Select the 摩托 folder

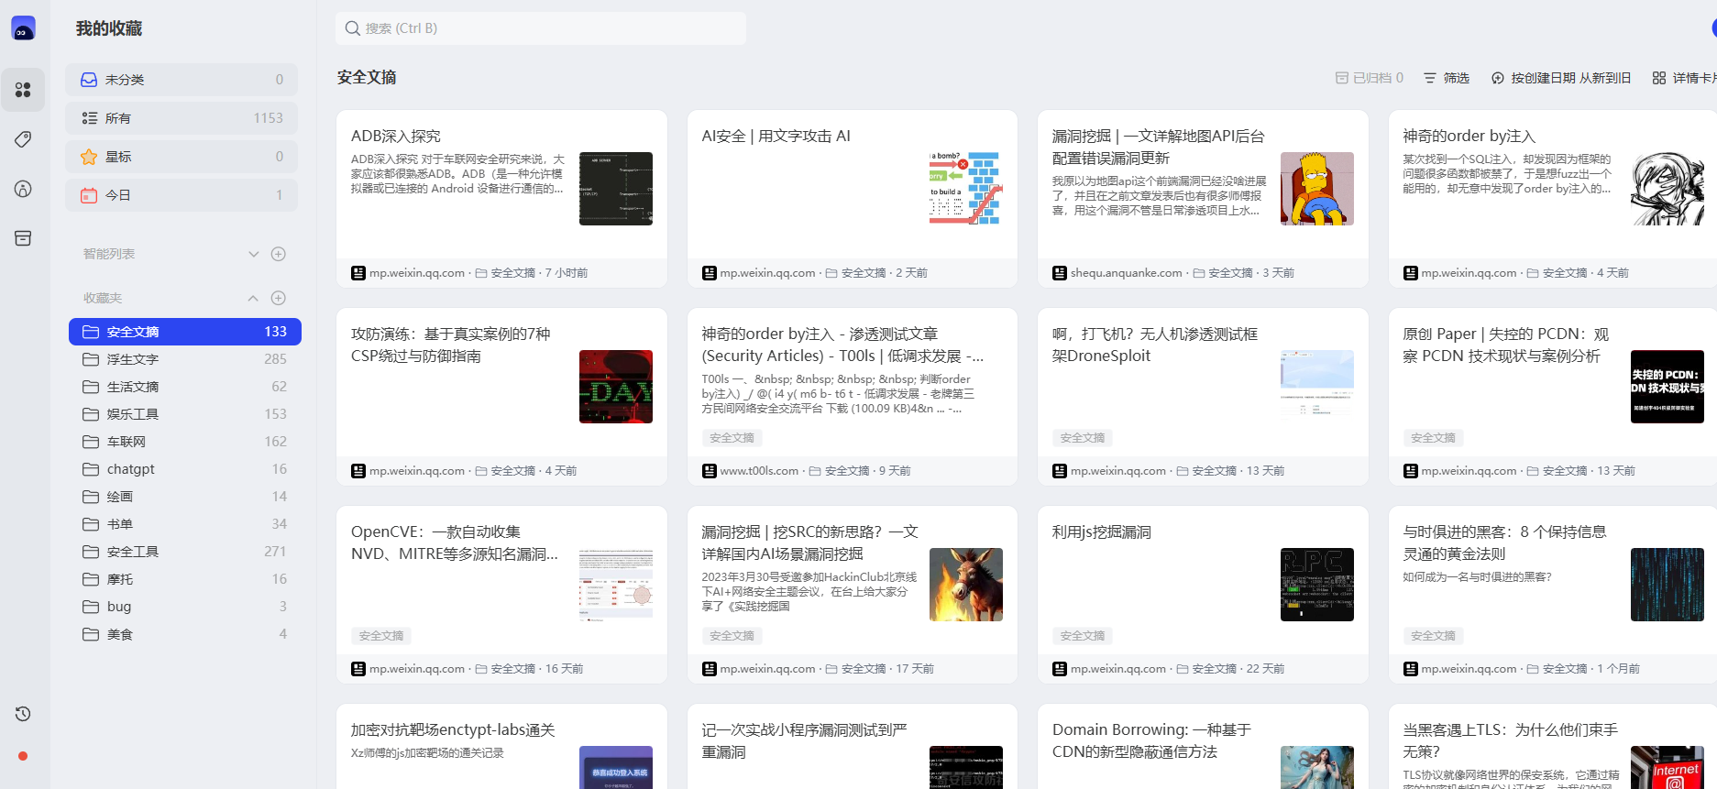tap(185, 579)
